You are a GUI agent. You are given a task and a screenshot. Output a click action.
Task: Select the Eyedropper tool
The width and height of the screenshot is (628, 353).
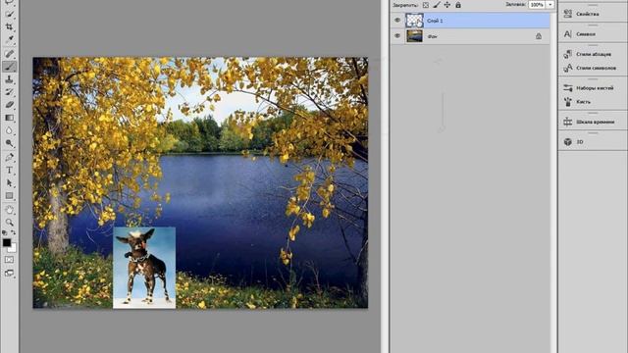(x=9, y=39)
